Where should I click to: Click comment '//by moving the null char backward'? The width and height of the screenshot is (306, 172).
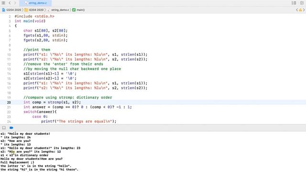[72, 69]
